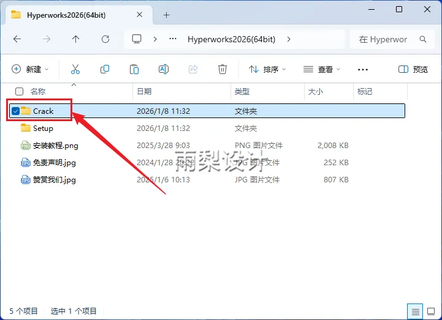Click the Crack folder icon
Screen dimensions: 442x320
coord(26,111)
